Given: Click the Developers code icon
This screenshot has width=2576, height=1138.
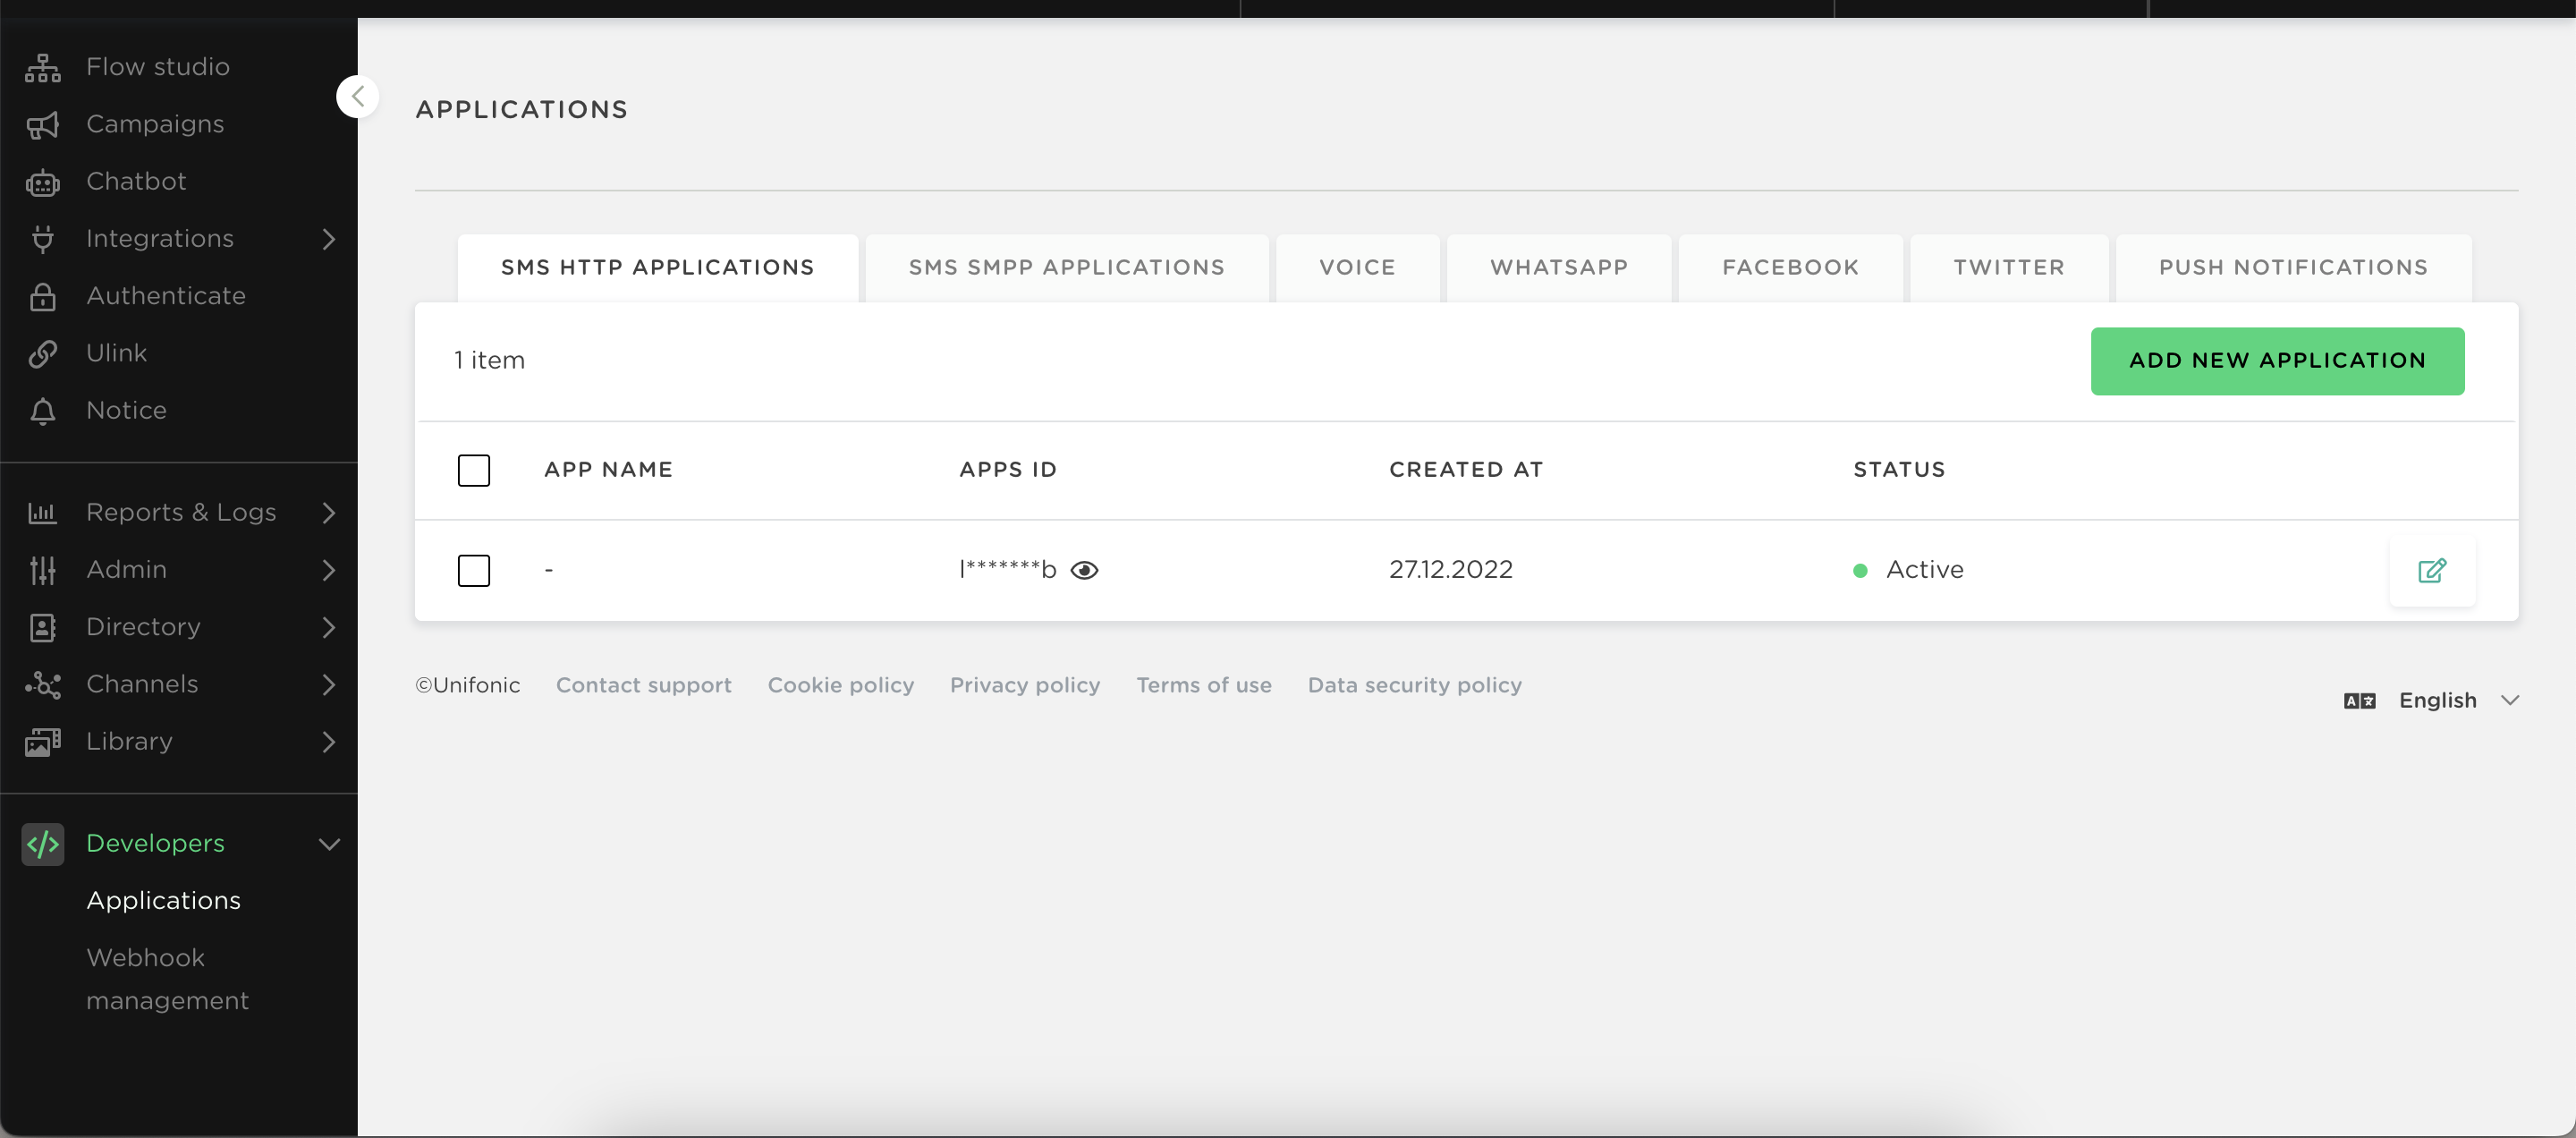Looking at the screenshot, I should 42,844.
